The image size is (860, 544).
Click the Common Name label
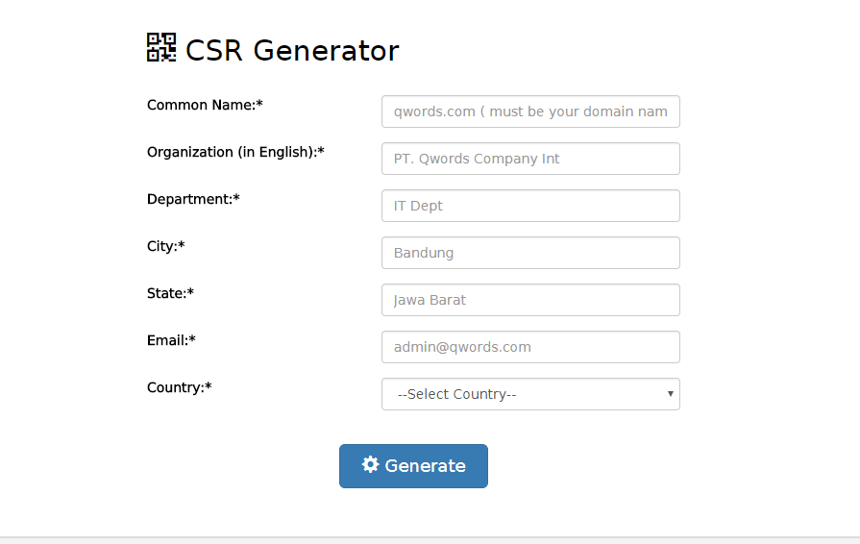205,105
